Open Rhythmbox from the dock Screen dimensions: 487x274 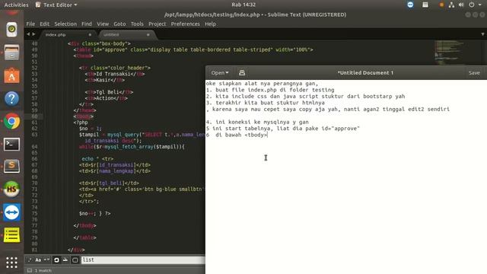point(12,30)
